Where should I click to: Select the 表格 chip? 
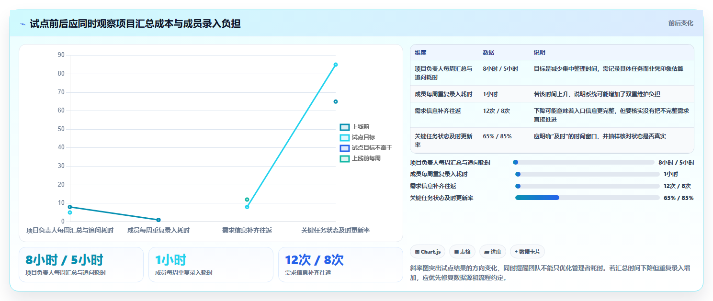pyautogui.click(x=463, y=252)
